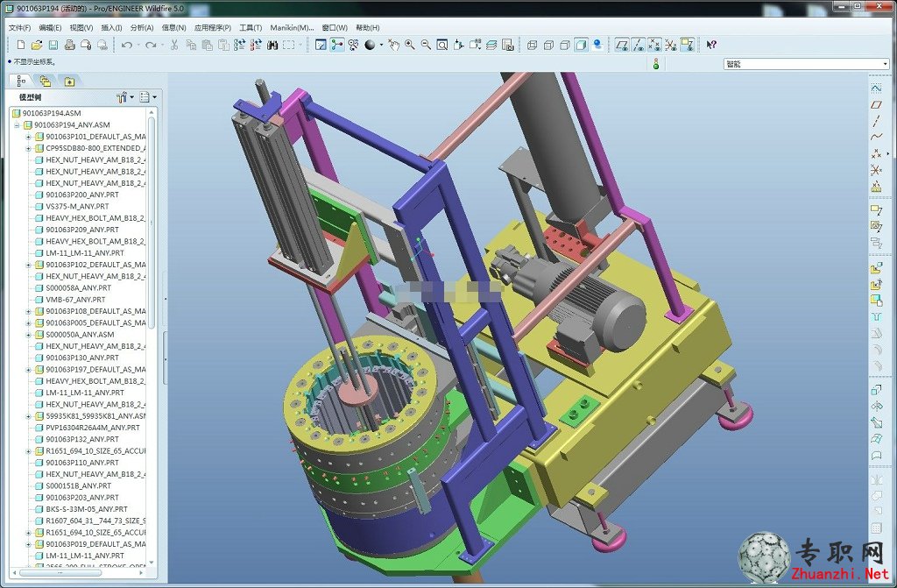Open a file using the folder icon
The height and width of the screenshot is (588, 897).
(37, 45)
